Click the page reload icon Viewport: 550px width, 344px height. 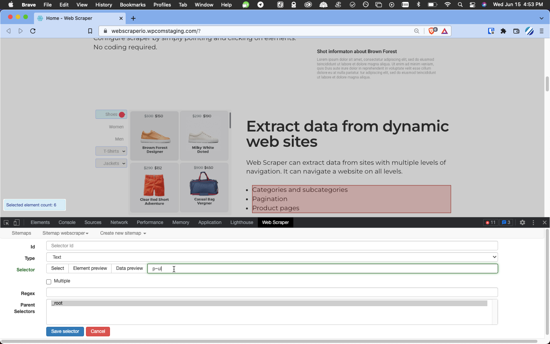point(33,31)
